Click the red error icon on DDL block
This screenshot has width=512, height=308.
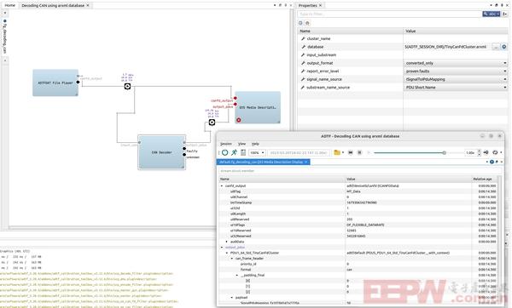click(239, 120)
